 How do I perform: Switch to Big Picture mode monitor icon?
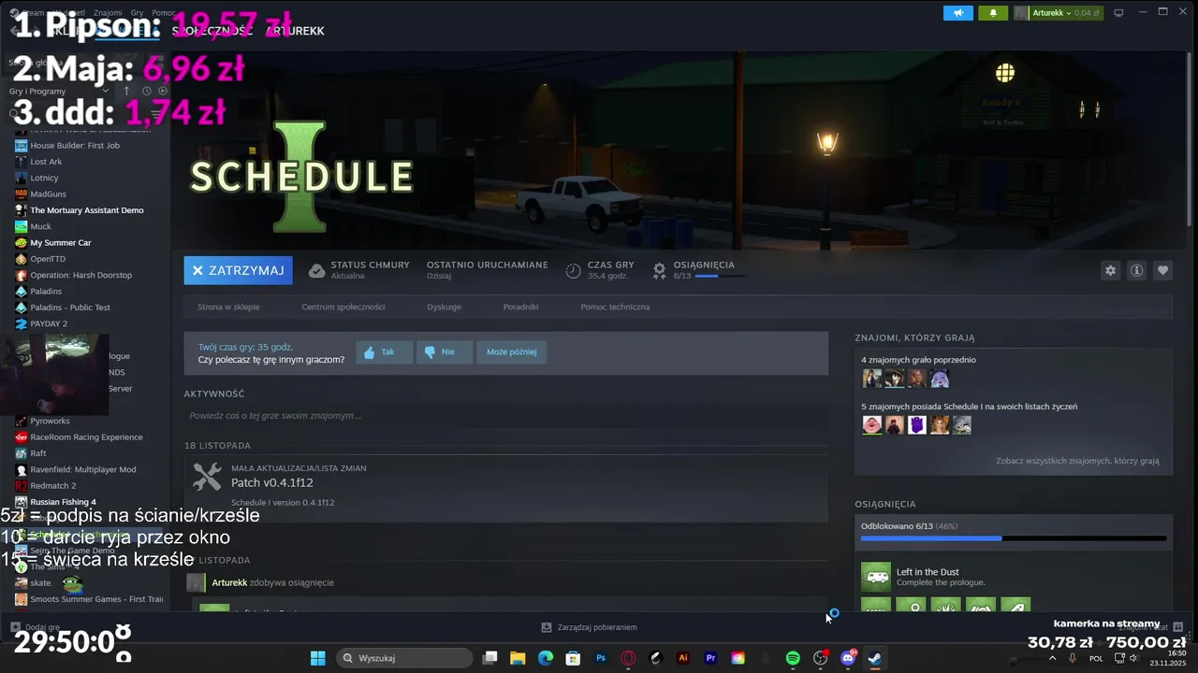(x=1118, y=12)
